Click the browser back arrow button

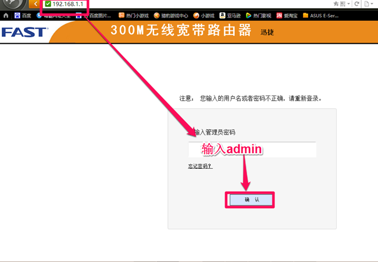tap(35, 3)
